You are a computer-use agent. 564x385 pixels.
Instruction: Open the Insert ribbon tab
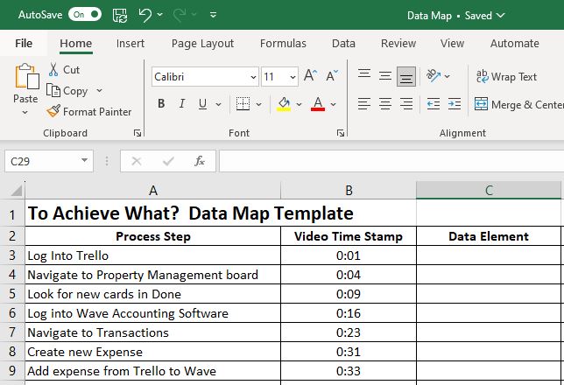point(130,43)
